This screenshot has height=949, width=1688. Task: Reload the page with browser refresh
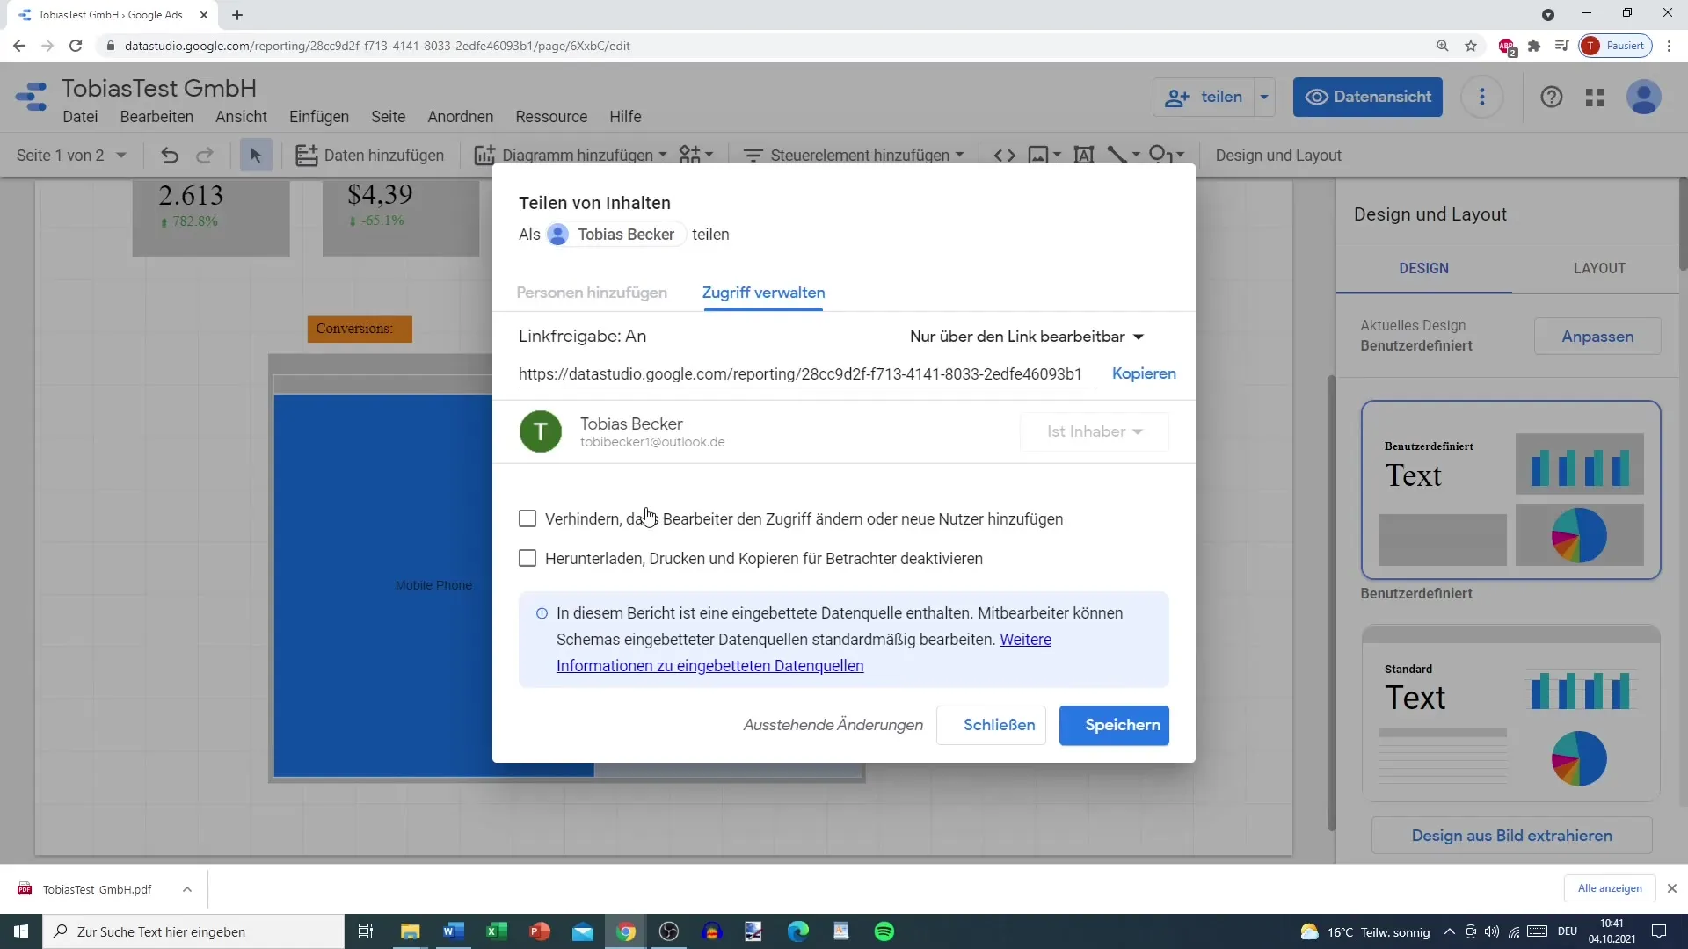pos(76,46)
